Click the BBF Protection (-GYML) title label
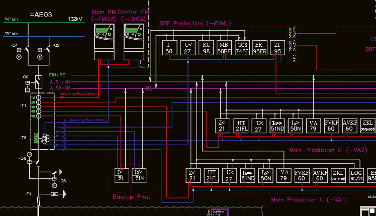 tap(192, 23)
